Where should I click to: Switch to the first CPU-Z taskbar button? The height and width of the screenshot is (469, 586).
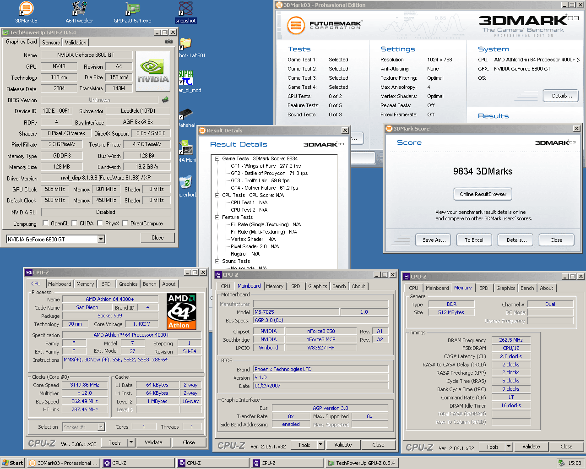(138, 463)
